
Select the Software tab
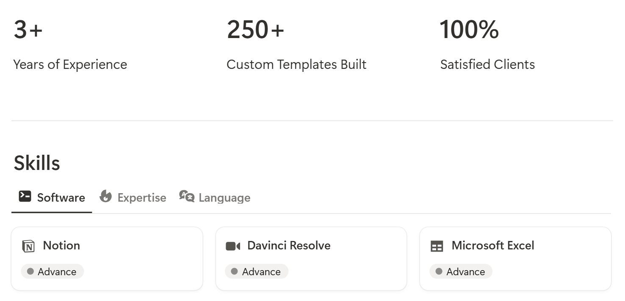pos(52,197)
